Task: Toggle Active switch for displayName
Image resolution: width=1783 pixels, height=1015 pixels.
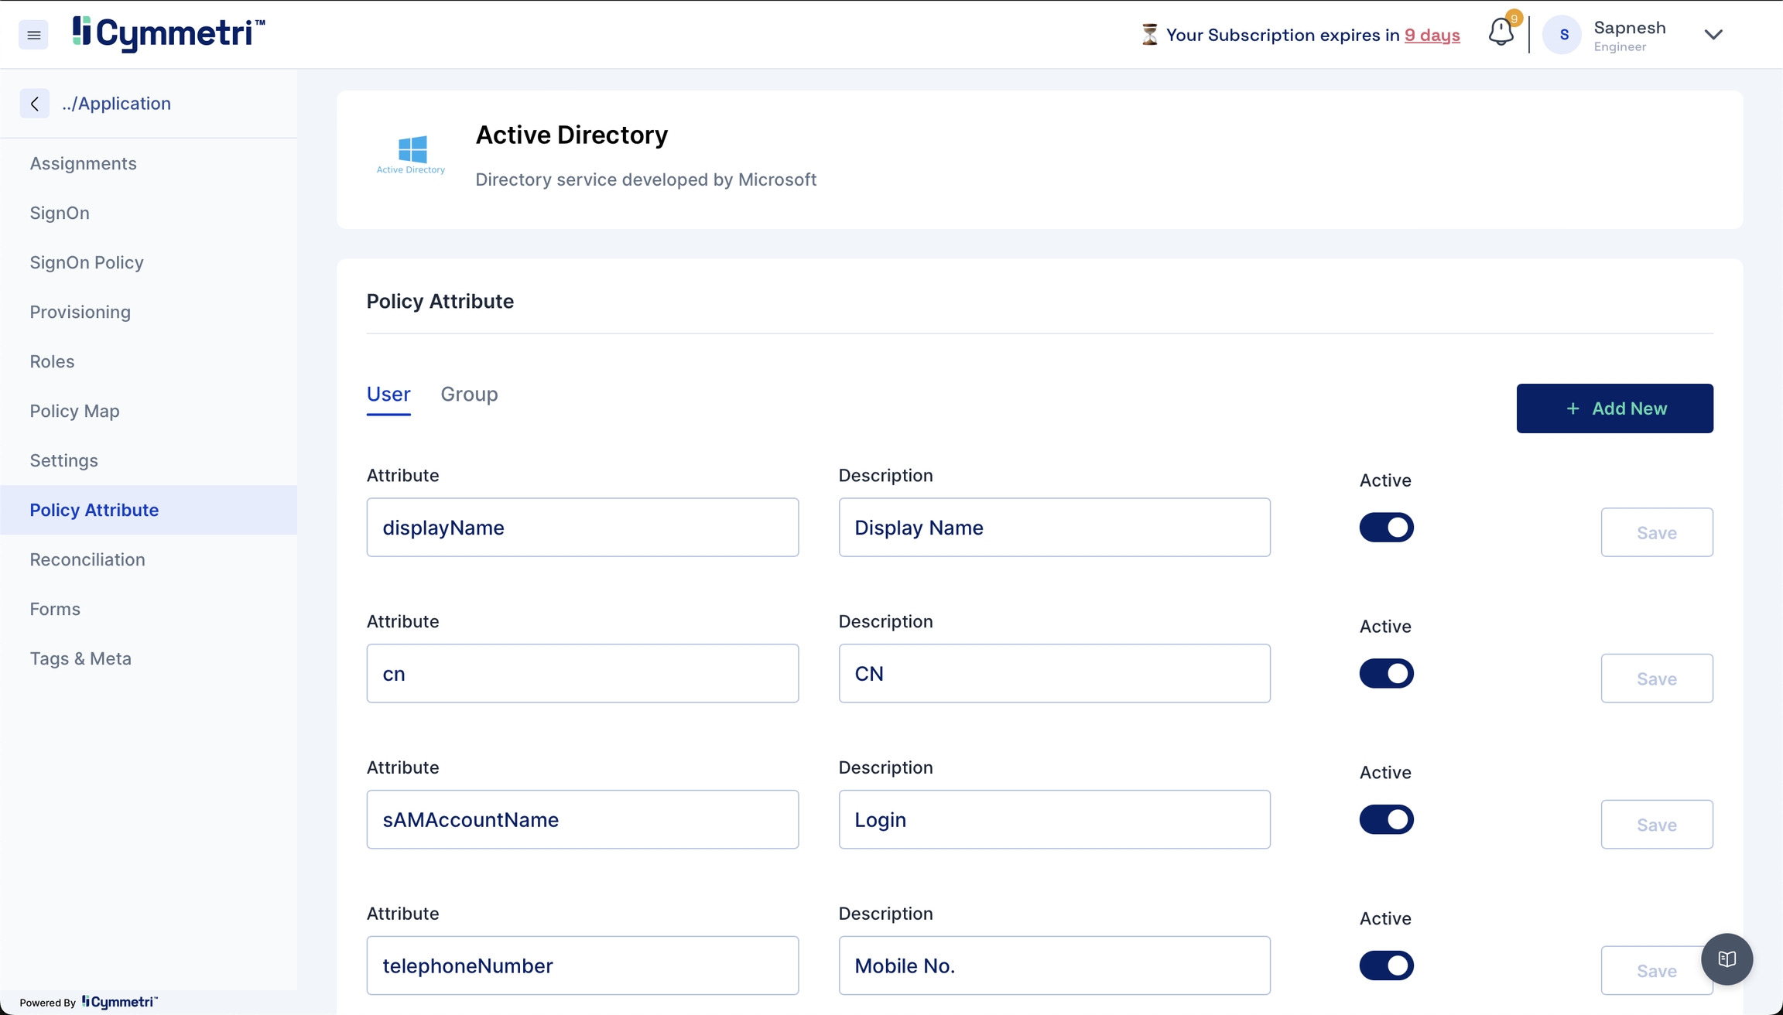Action: [1386, 528]
